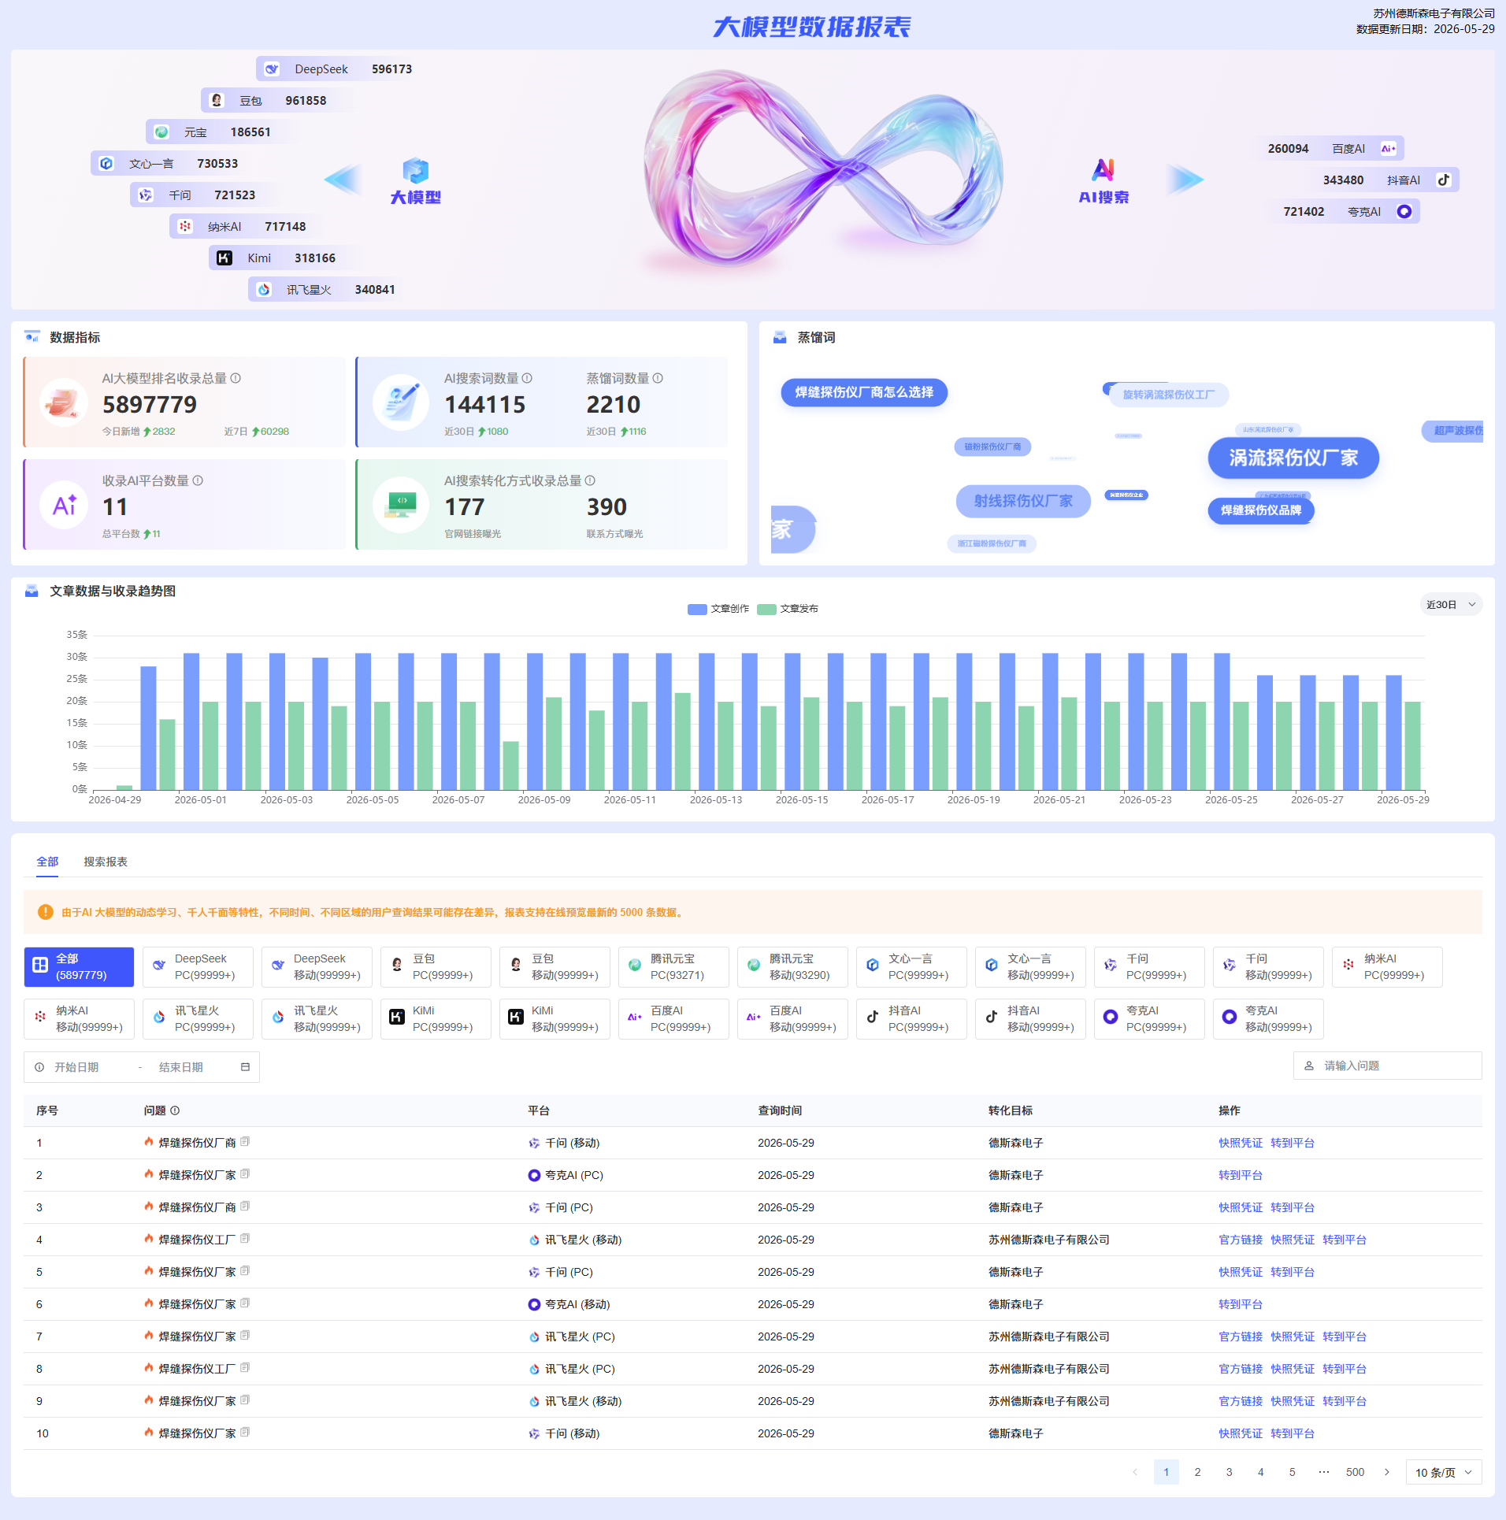Image resolution: width=1506 pixels, height=1520 pixels.
Task: Click 豆包 avatar icon in top ranking list
Action: click(217, 101)
